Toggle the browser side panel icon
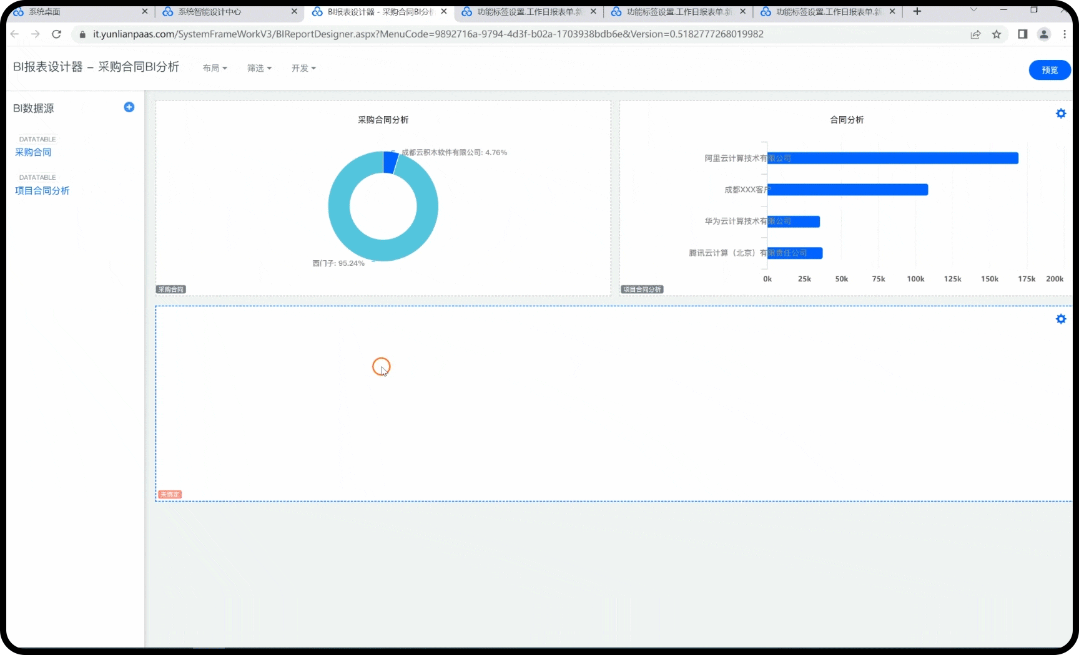Image resolution: width=1079 pixels, height=655 pixels. [1022, 34]
